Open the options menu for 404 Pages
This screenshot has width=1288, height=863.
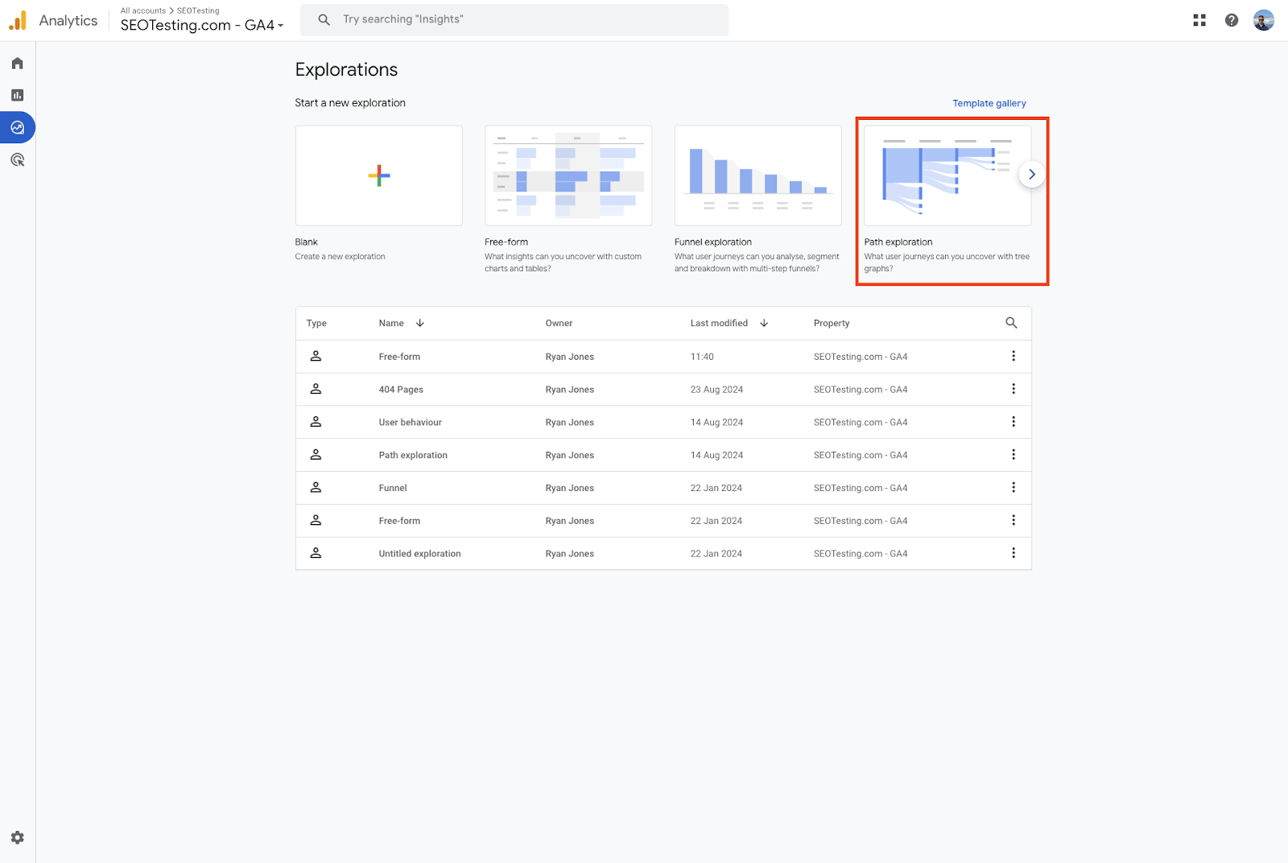pyautogui.click(x=1013, y=389)
